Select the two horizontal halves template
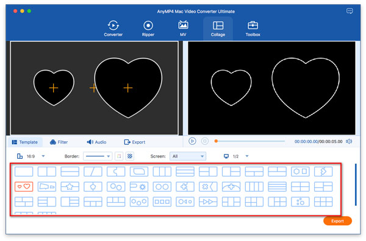Viewport: 366px width, 241px height. (x=70, y=172)
